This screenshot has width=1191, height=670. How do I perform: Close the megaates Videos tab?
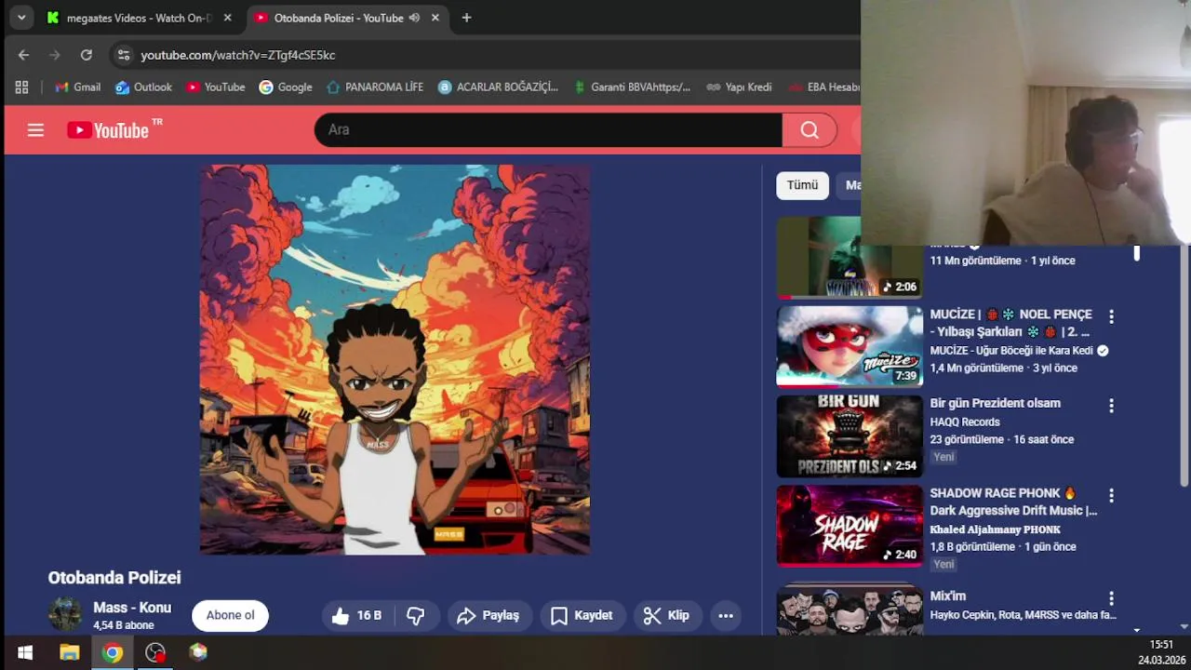pyautogui.click(x=227, y=18)
